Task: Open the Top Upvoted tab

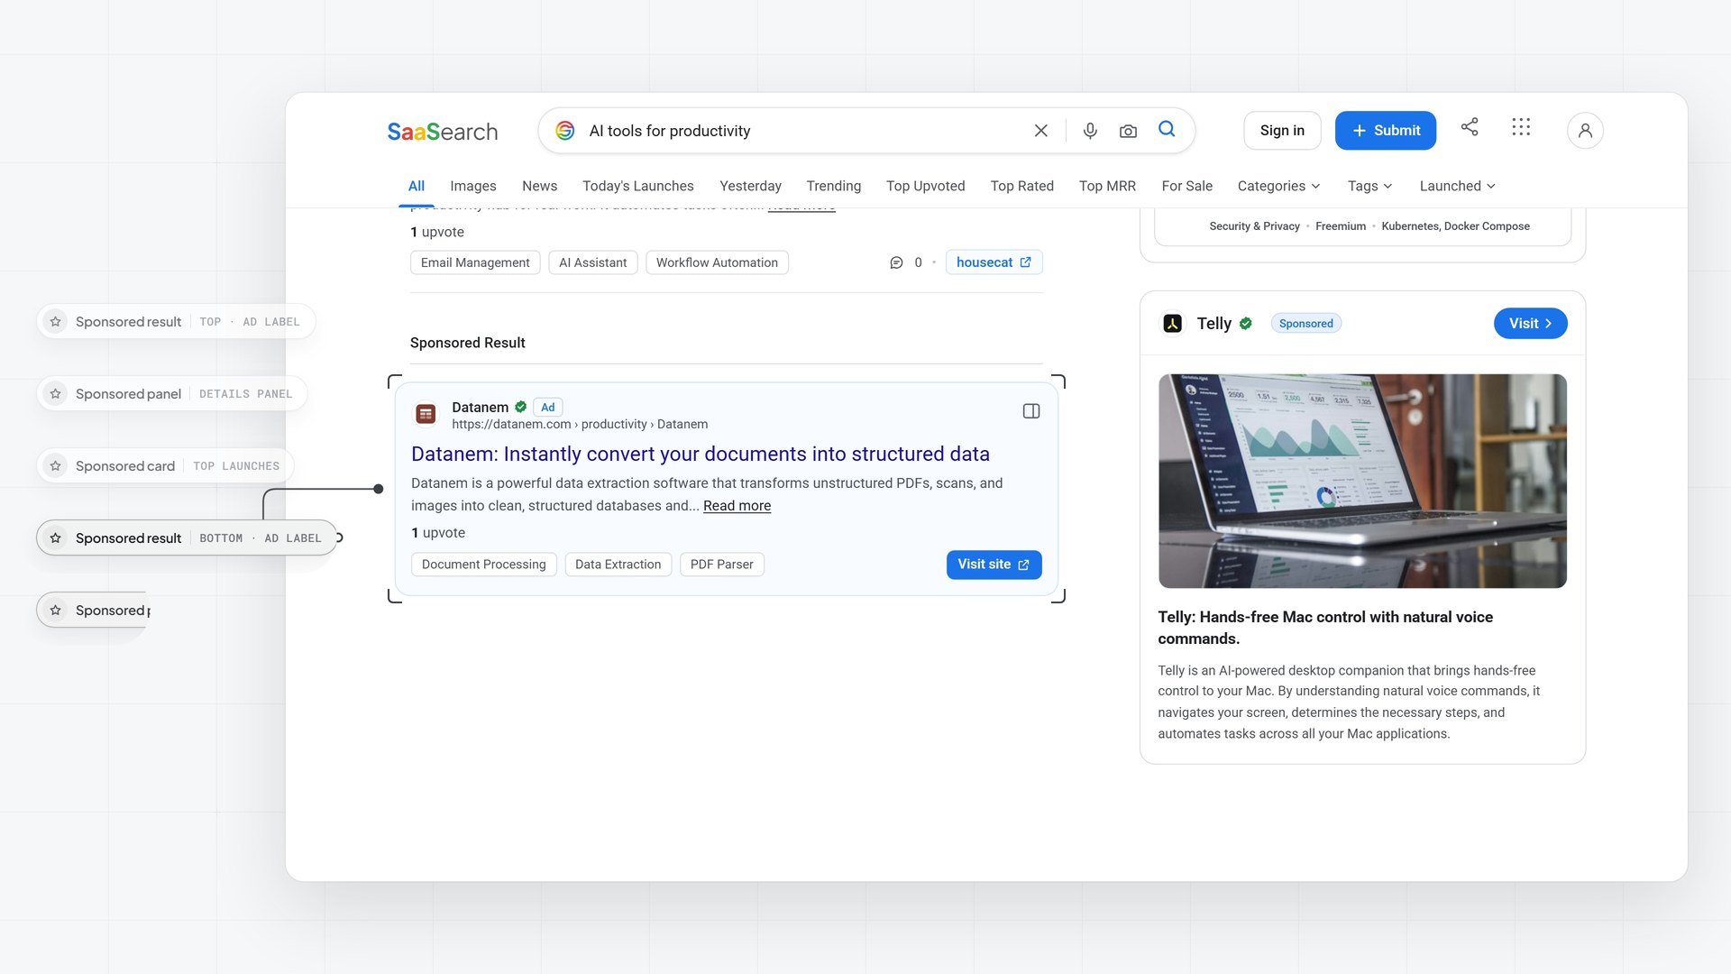Action: 926,186
